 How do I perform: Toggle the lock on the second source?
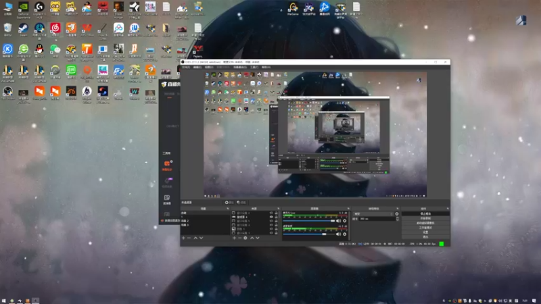(x=276, y=217)
